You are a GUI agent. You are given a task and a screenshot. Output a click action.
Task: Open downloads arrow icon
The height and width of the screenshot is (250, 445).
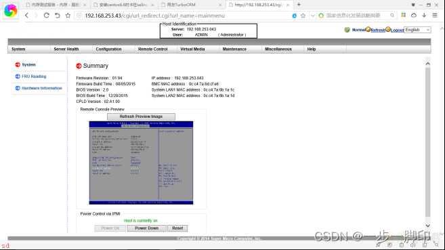pos(424,15)
